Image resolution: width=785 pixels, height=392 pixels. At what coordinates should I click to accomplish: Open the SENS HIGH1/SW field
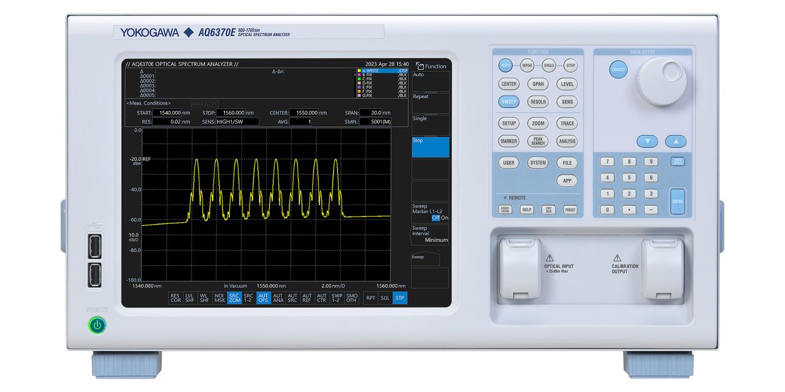point(237,121)
